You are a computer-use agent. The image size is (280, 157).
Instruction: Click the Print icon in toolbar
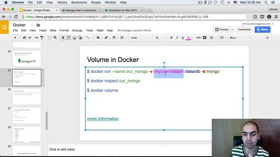(24, 38)
